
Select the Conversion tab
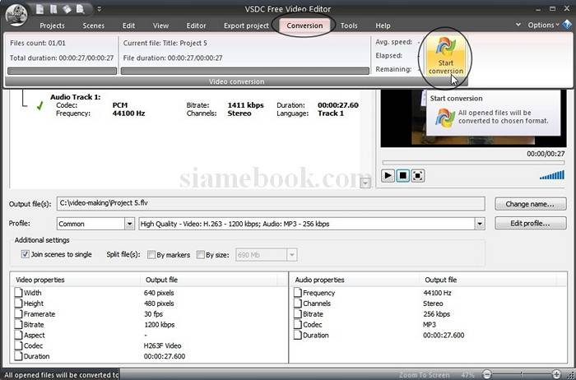pos(304,25)
